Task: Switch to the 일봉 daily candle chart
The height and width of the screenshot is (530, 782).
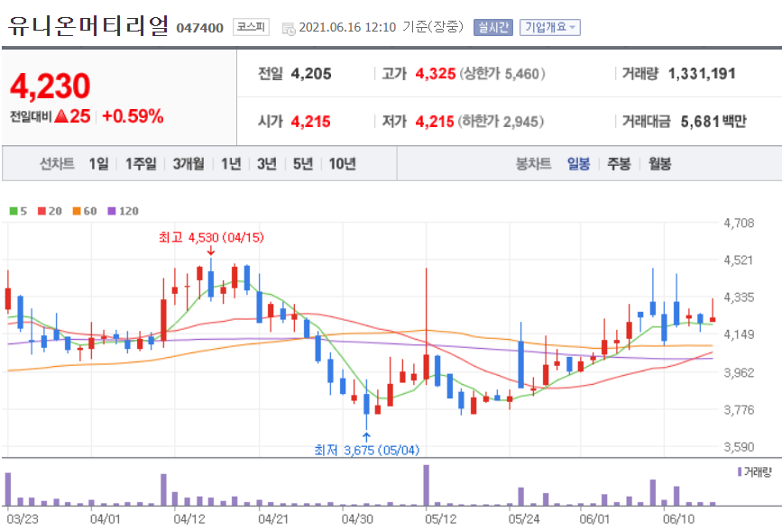Action: (x=578, y=163)
